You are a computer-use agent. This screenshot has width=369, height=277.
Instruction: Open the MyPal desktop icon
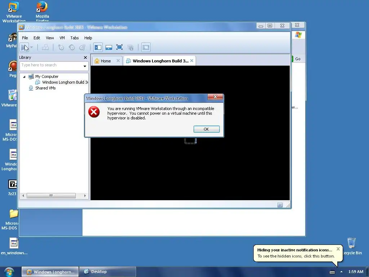point(12,40)
